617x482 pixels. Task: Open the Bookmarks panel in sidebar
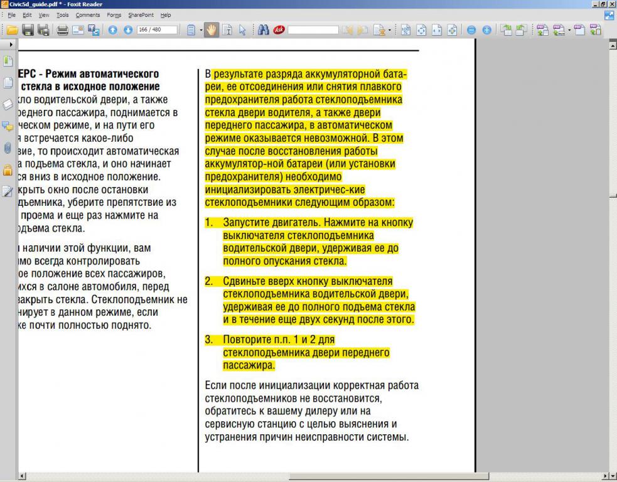click(8, 61)
